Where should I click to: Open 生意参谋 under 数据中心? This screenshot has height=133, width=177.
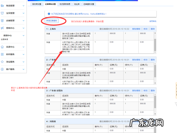(5, 39)
